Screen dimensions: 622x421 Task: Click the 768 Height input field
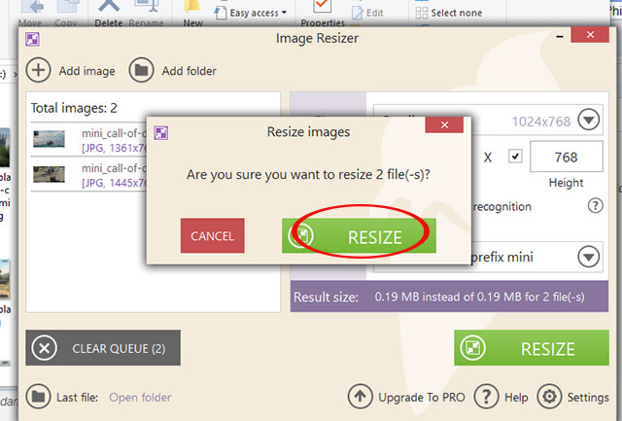[566, 157]
